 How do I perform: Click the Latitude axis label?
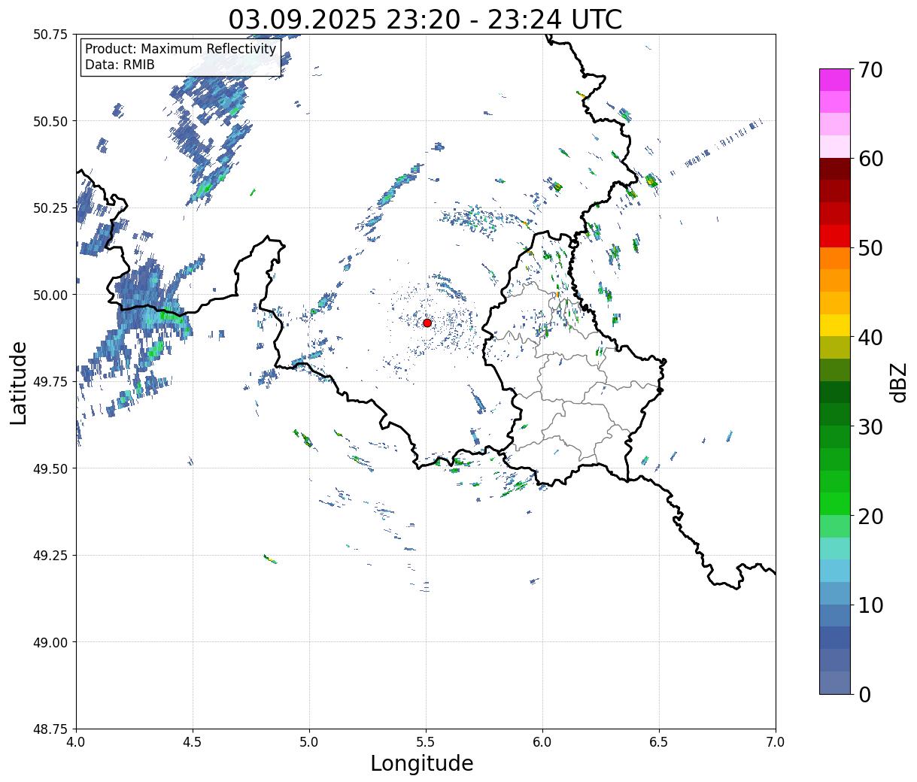coord(19,382)
